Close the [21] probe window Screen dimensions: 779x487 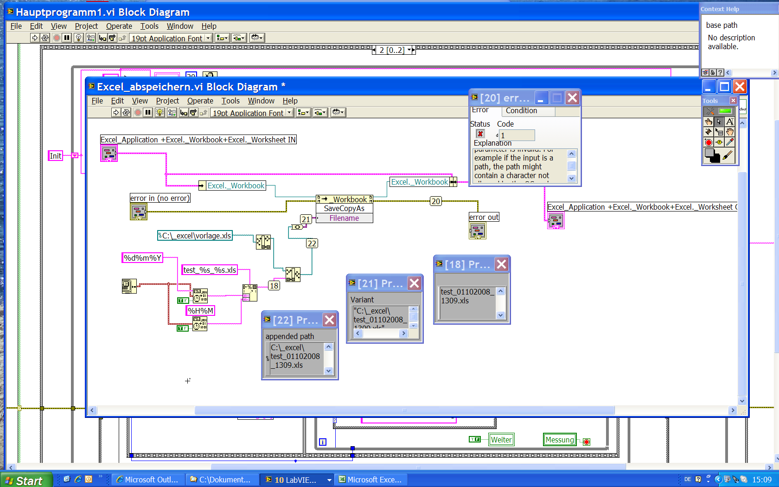415,283
